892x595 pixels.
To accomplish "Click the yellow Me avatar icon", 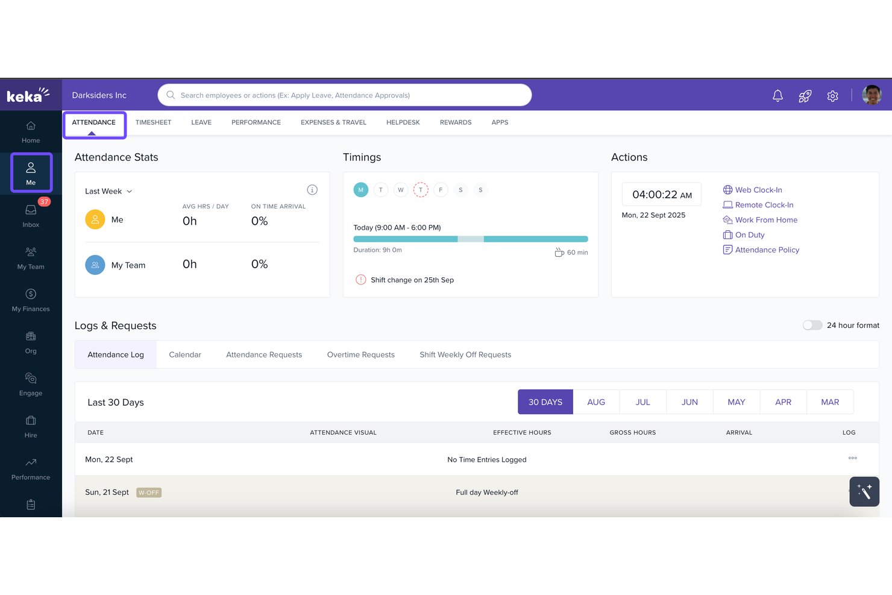I will pos(95,219).
